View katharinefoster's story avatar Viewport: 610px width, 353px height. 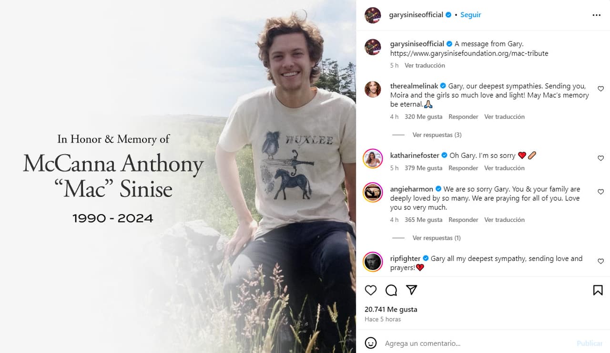coord(373,159)
